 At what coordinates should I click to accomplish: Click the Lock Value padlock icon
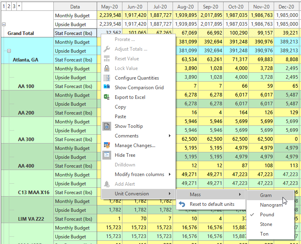107,68
